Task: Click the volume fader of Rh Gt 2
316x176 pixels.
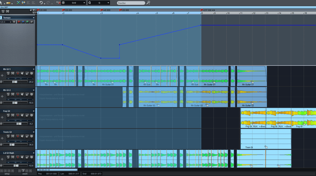Action: [15, 103]
